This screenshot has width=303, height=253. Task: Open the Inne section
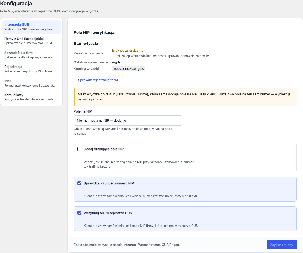tap(31, 83)
